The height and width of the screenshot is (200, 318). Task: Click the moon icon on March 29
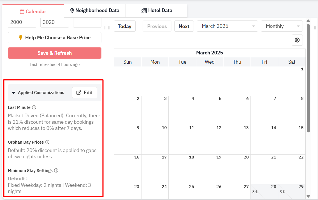(284, 192)
